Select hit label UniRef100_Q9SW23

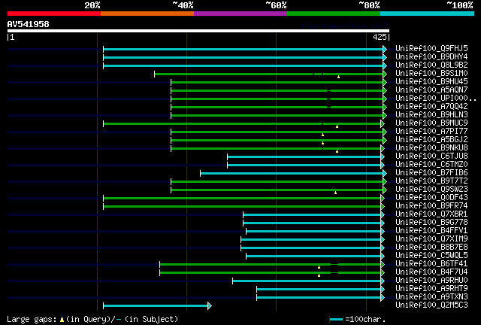(x=431, y=190)
